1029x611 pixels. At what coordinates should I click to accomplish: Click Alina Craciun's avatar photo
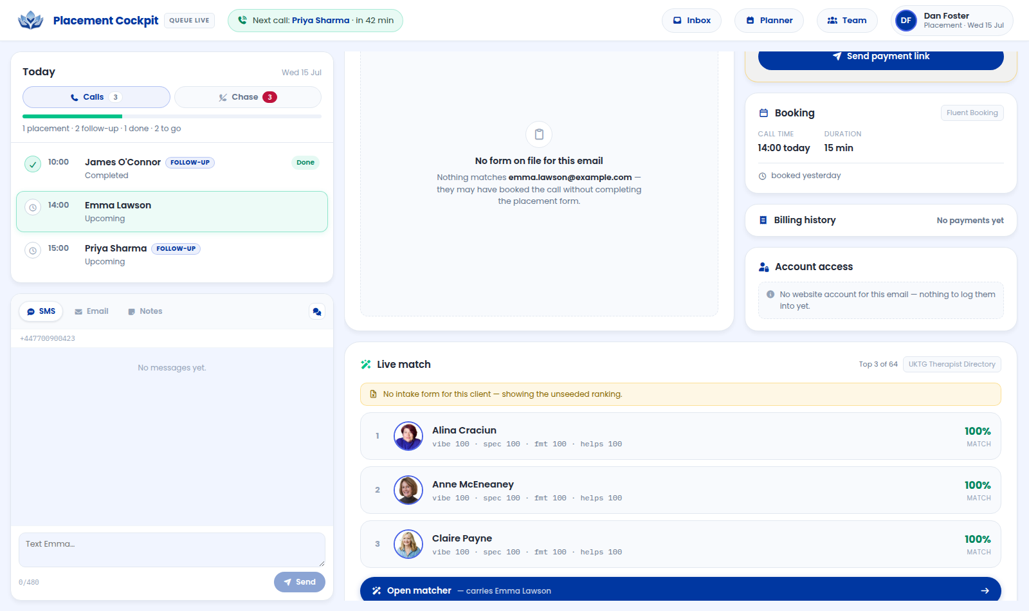(408, 436)
